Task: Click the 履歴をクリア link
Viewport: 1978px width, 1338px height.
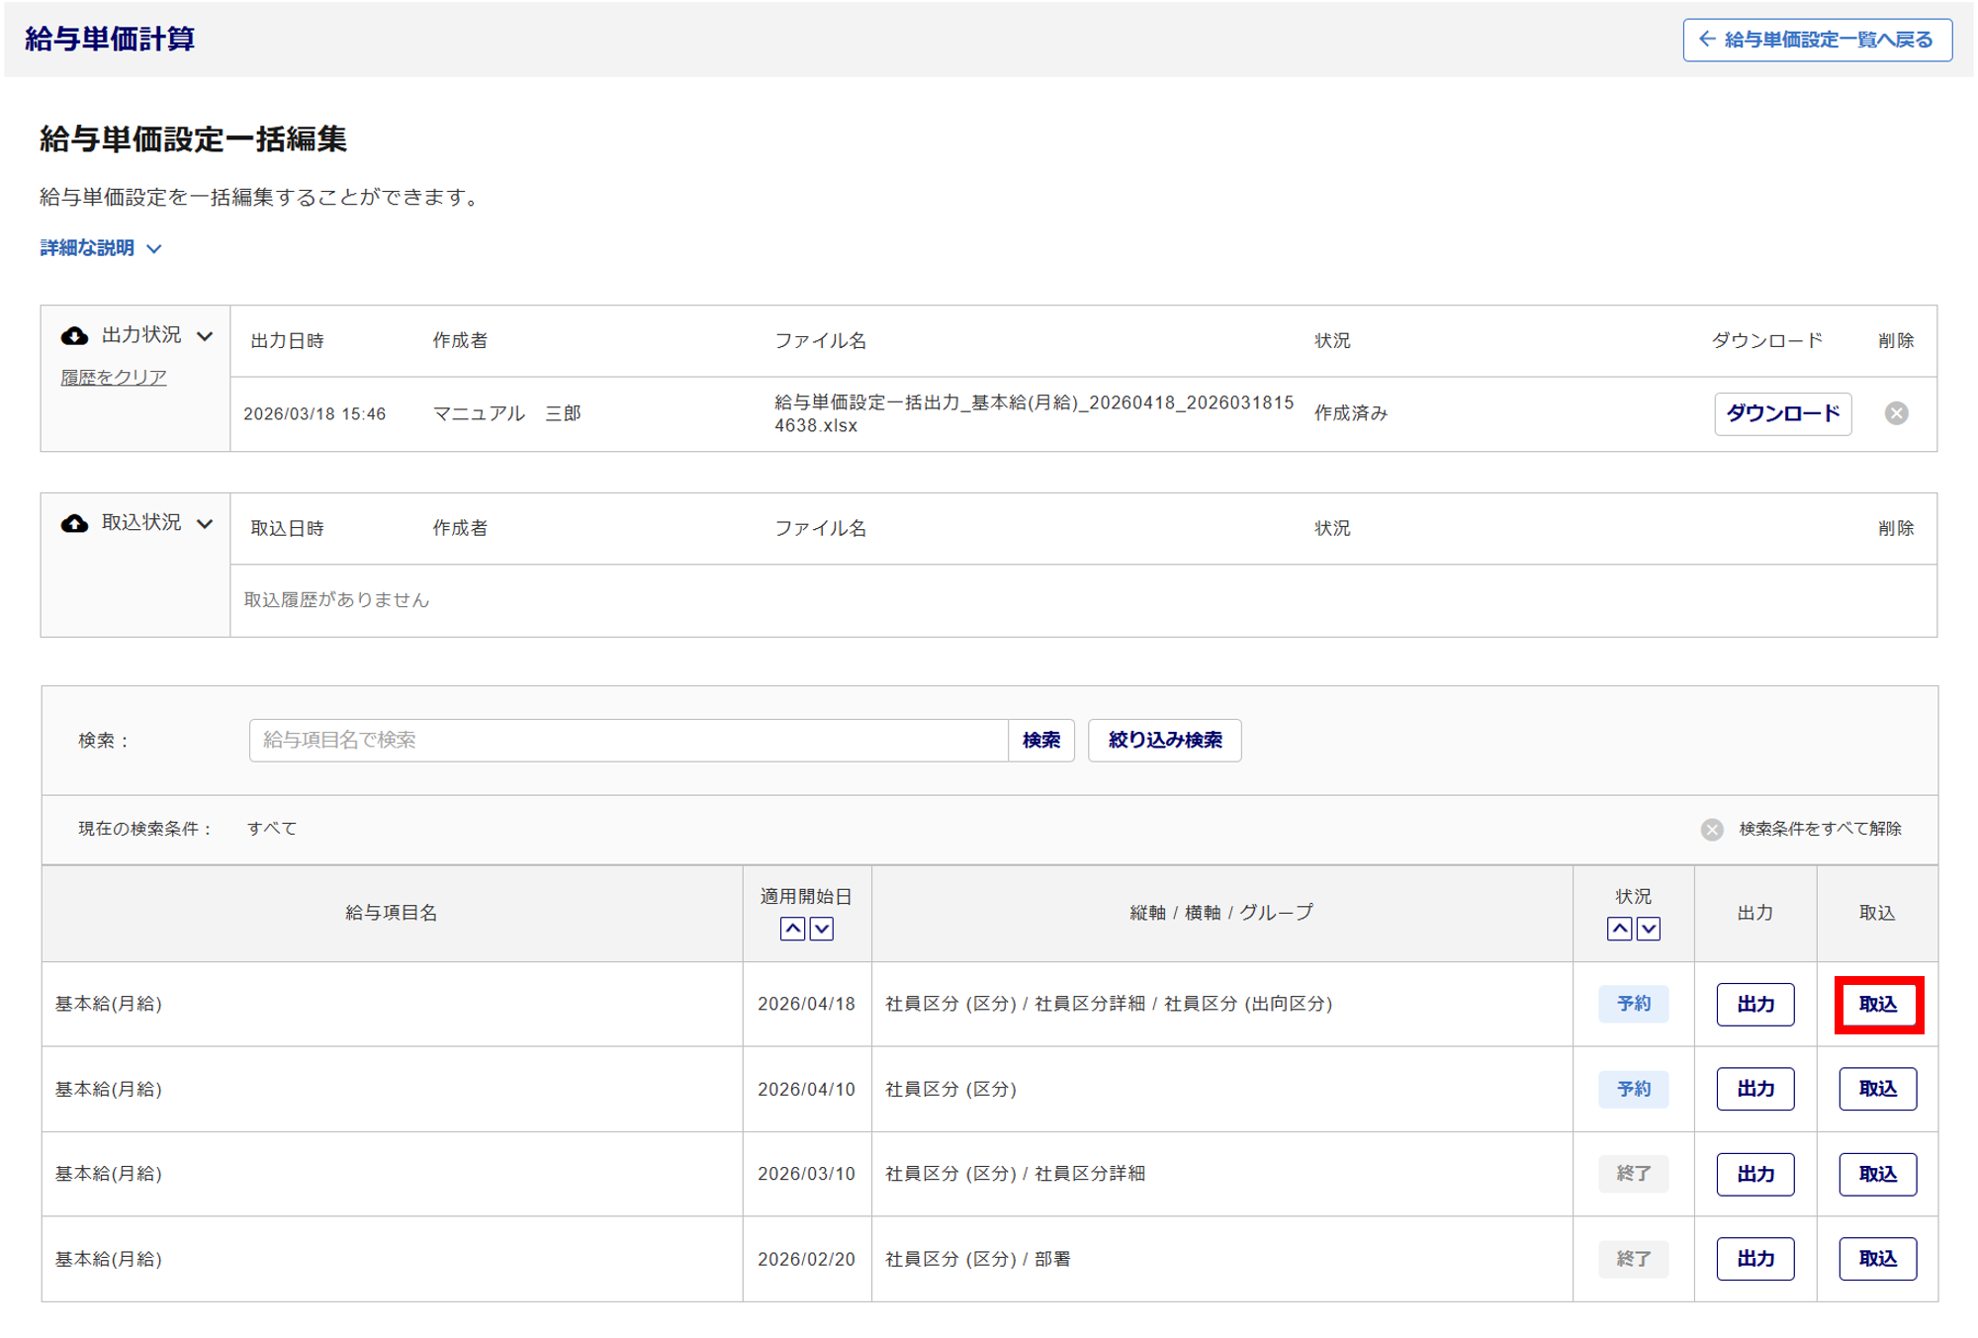Action: pyautogui.click(x=113, y=377)
